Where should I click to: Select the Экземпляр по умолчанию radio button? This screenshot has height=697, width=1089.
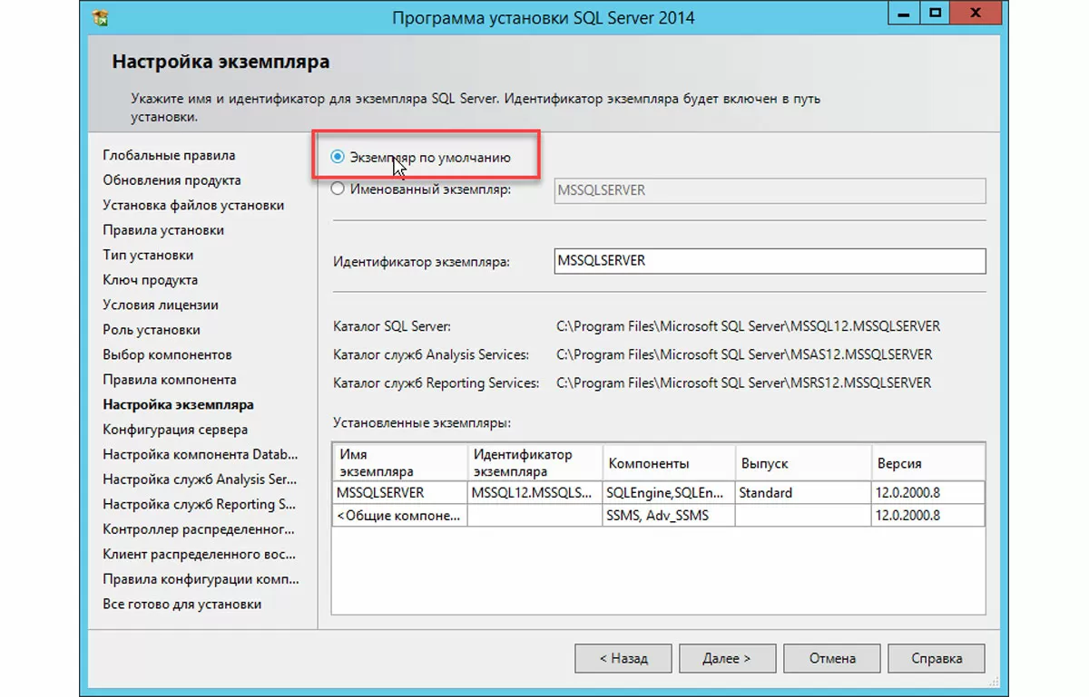click(338, 157)
